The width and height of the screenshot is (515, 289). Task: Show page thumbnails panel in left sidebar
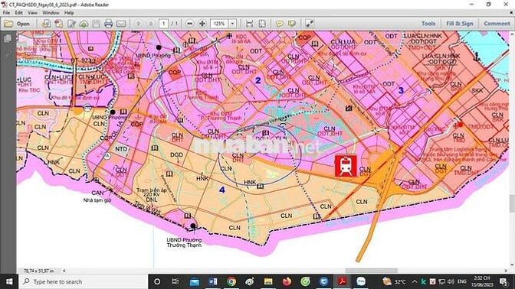coord(7,39)
